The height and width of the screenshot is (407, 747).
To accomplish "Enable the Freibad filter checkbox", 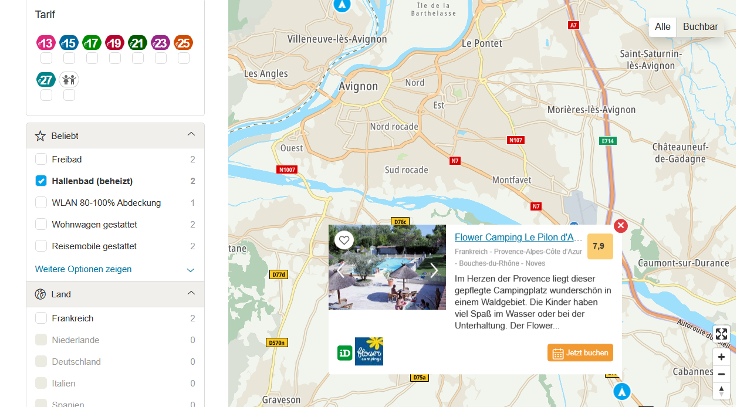I will [41, 160].
